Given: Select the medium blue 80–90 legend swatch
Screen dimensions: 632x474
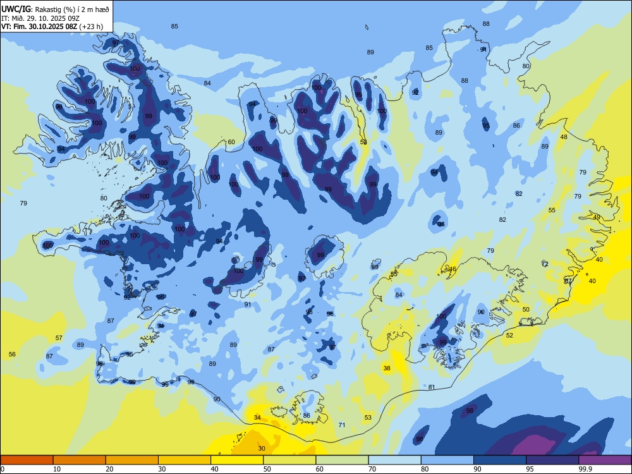Looking at the screenshot, I should tap(447, 460).
